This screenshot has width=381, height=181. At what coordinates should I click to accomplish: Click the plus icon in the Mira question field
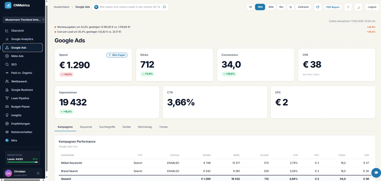[96, 7]
